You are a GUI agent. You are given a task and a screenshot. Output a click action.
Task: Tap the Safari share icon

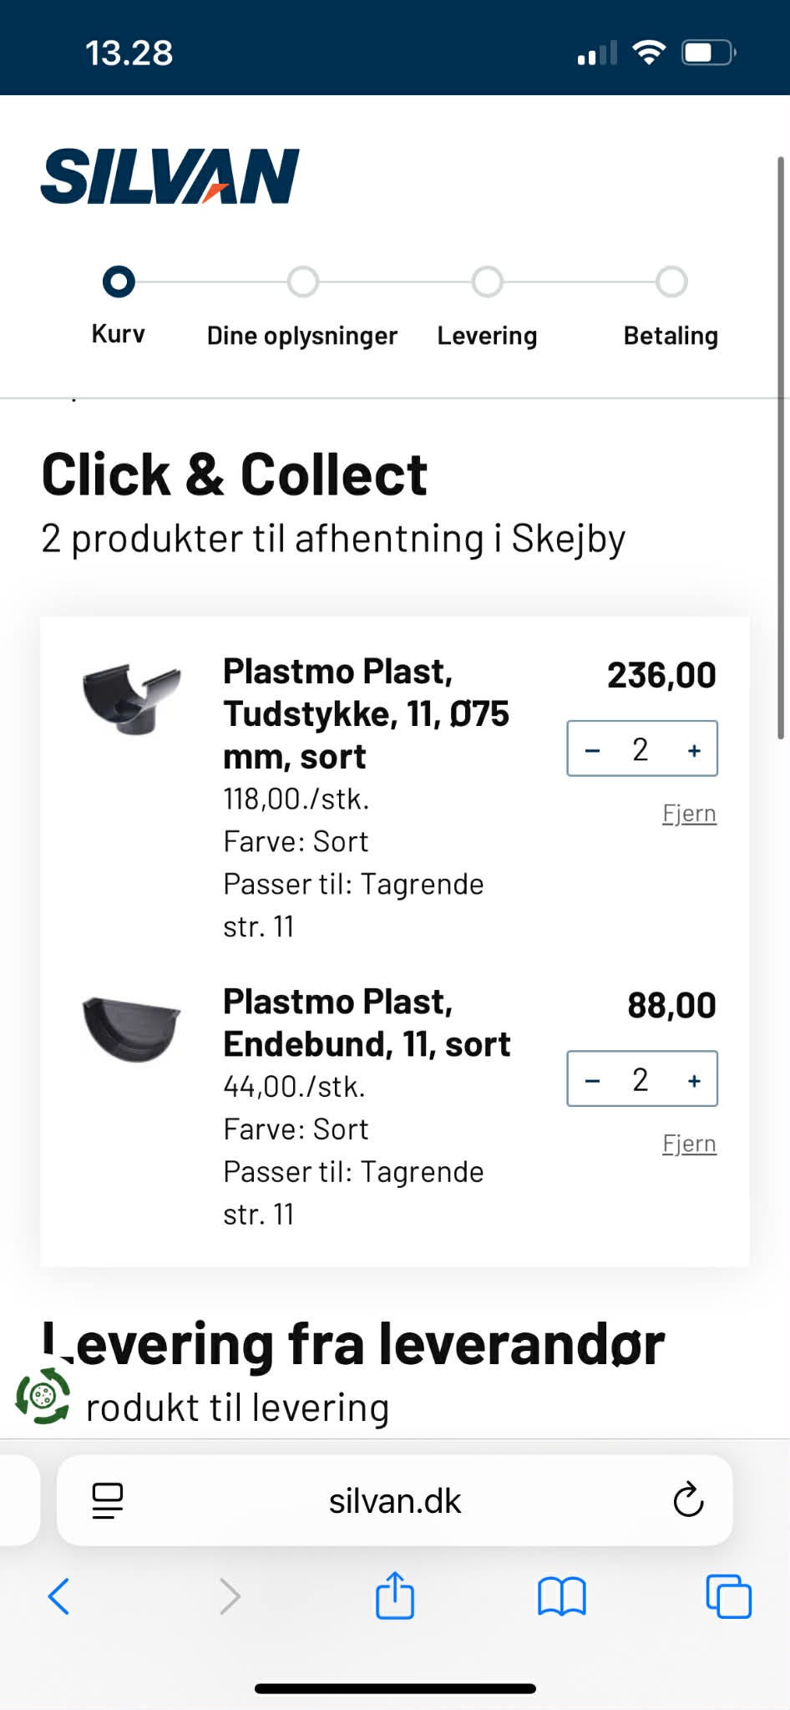pyautogui.click(x=395, y=1596)
